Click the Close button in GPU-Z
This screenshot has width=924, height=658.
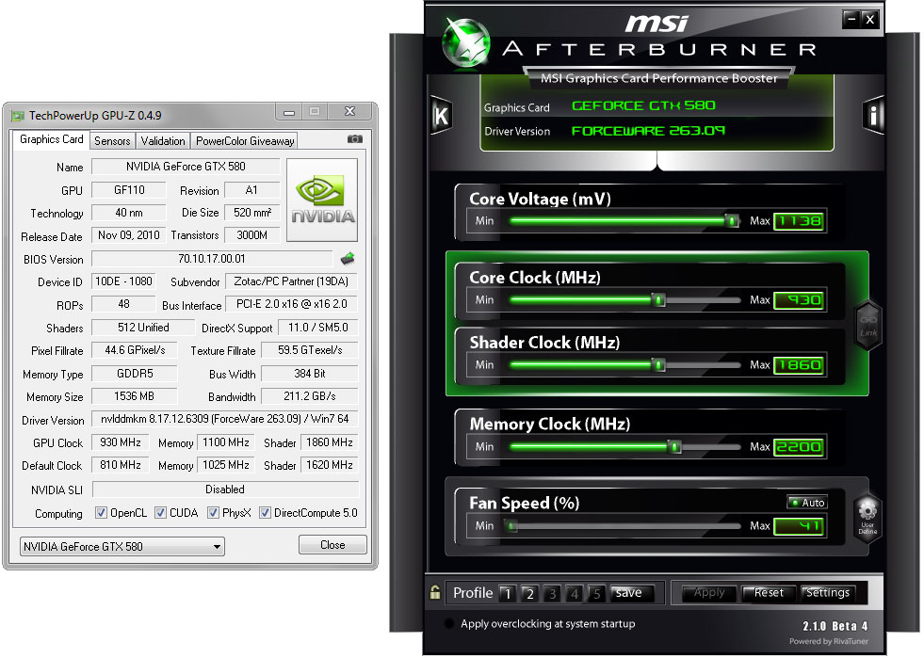click(332, 545)
